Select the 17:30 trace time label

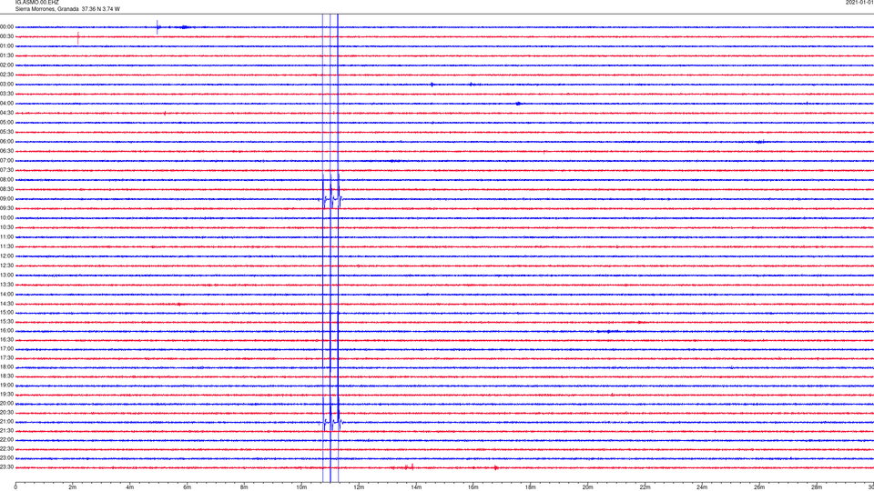point(6,358)
